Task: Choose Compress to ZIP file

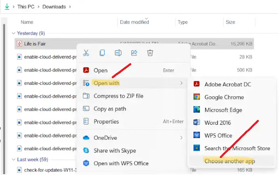Action: [x=133, y=96]
